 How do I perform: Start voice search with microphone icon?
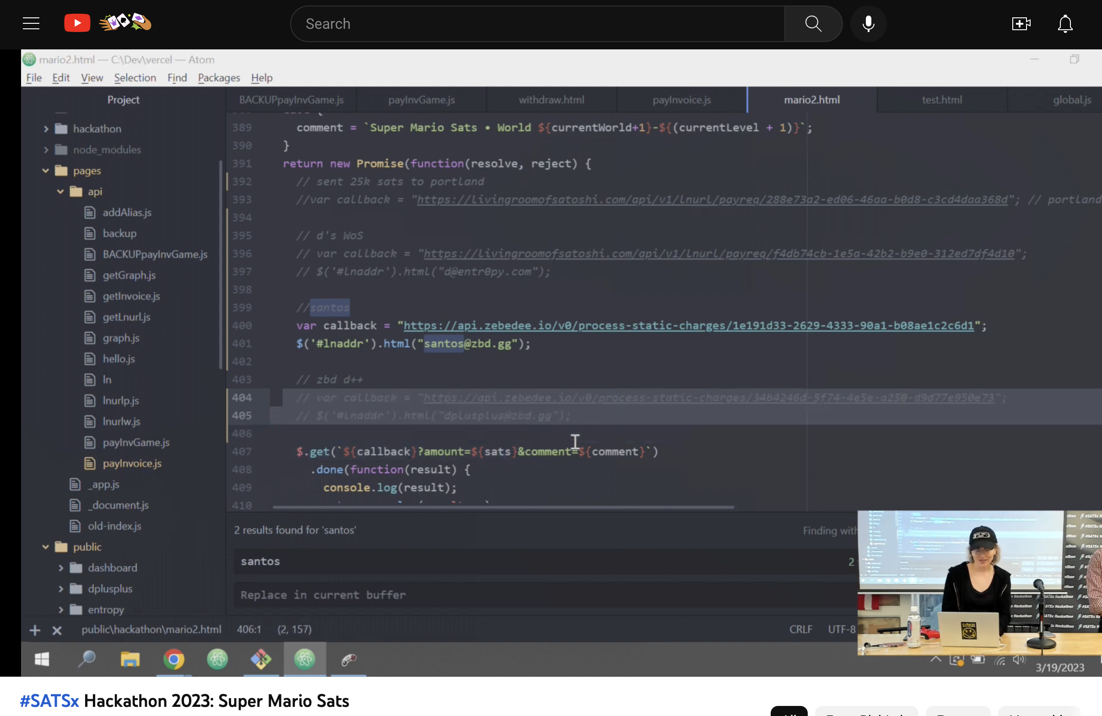[x=868, y=24]
